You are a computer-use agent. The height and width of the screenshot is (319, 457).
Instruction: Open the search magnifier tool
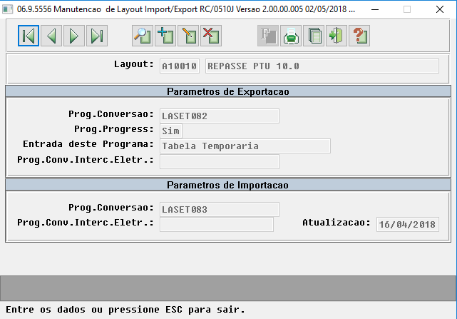click(142, 36)
